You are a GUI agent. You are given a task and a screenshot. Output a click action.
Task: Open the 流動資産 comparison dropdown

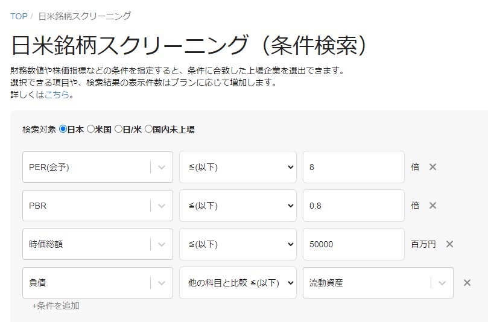pos(378,283)
